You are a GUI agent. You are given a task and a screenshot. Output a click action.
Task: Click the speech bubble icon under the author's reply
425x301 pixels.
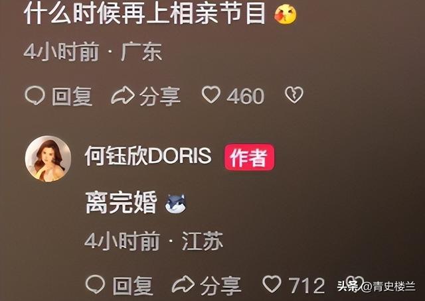(95, 284)
